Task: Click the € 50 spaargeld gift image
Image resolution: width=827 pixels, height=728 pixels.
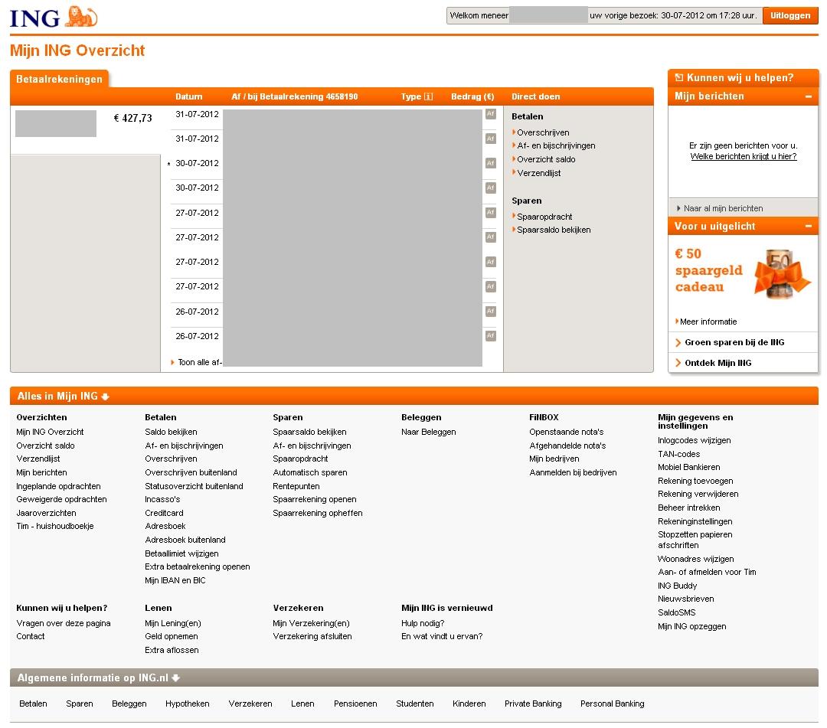Action: 782,274
